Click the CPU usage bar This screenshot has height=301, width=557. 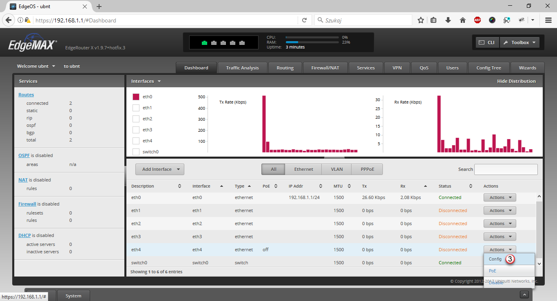point(312,37)
